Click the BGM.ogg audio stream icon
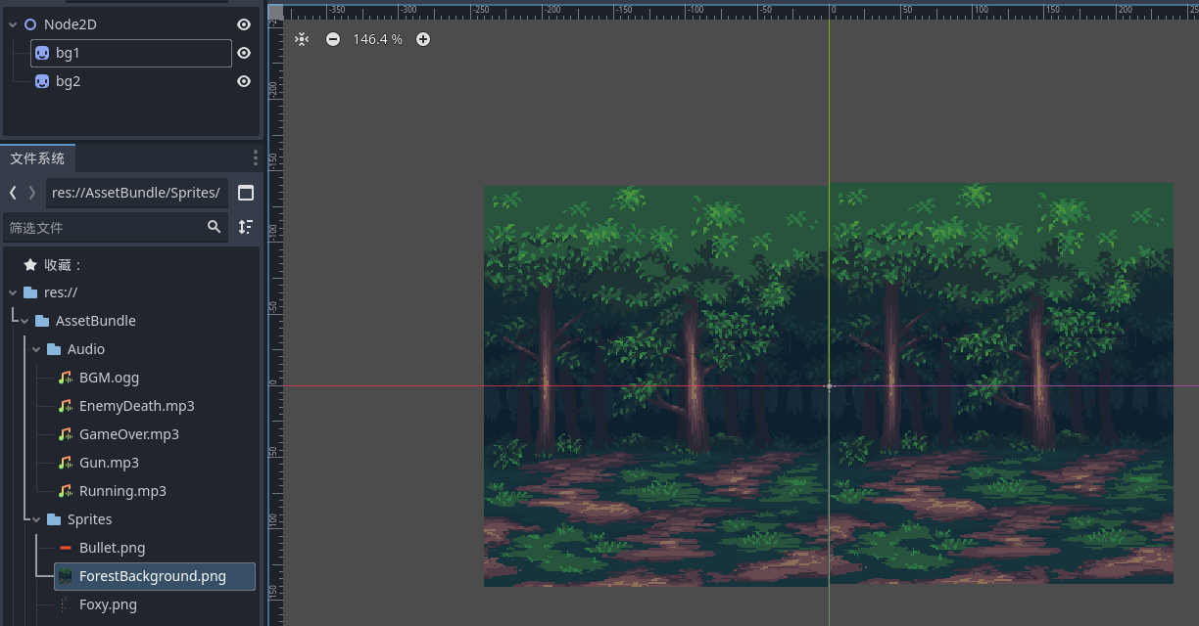Viewport: 1199px width, 626px height. [x=66, y=378]
